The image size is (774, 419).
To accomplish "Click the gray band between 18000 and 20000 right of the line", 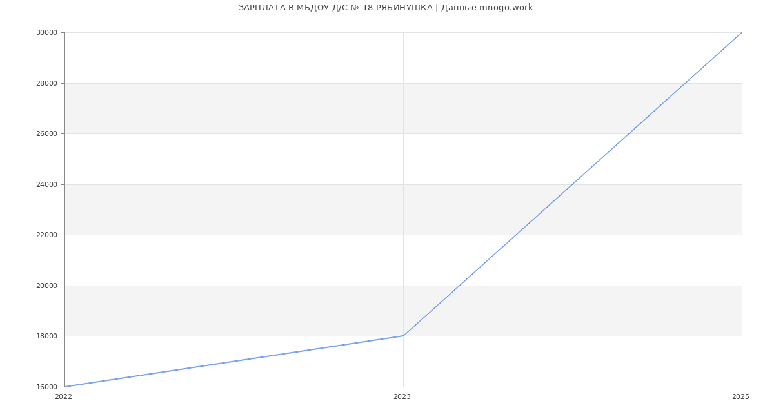I will point(580,311).
